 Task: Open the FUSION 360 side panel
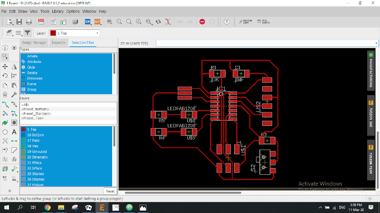point(371,115)
